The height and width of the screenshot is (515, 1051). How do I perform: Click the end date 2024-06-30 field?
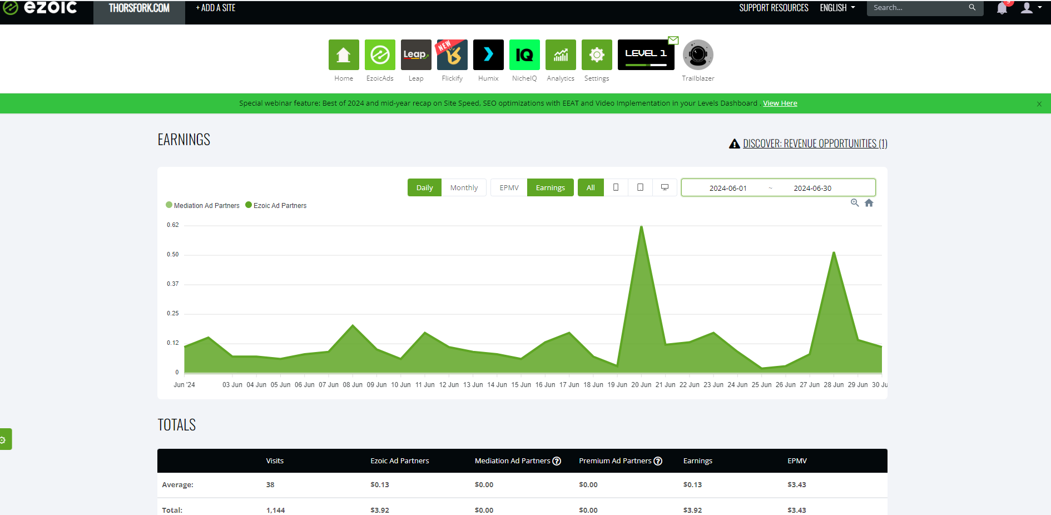tap(812, 188)
